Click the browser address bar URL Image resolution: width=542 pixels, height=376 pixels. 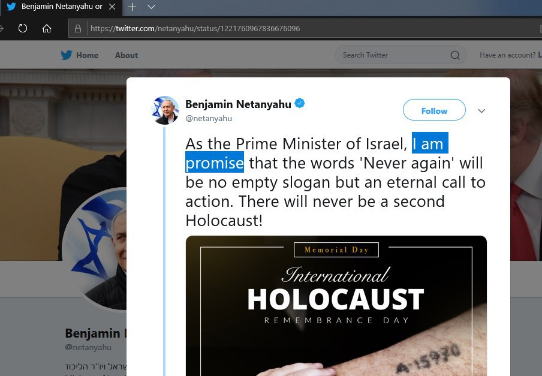click(x=195, y=28)
